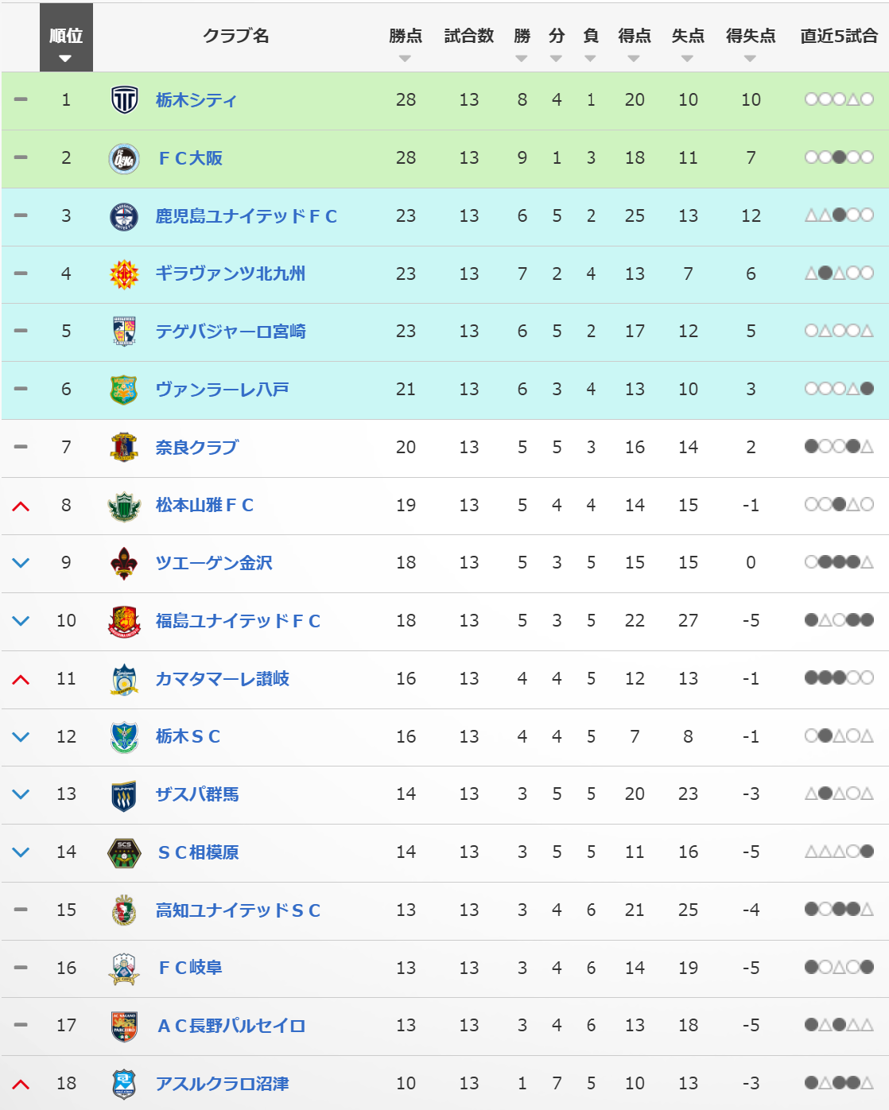Sort standings by 得点 column
The width and height of the screenshot is (889, 1110).
[634, 58]
